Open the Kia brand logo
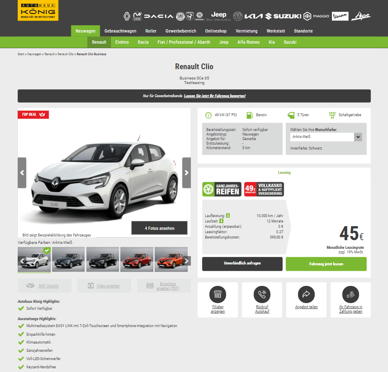The image size is (388, 372). pyautogui.click(x=254, y=16)
